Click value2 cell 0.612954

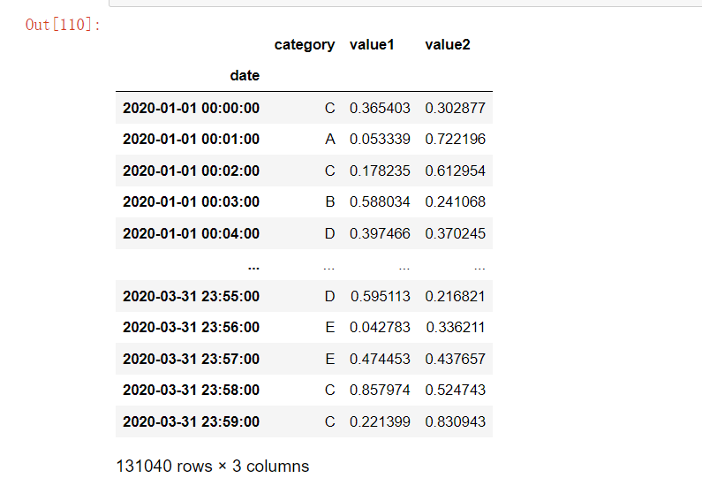pyautogui.click(x=456, y=171)
